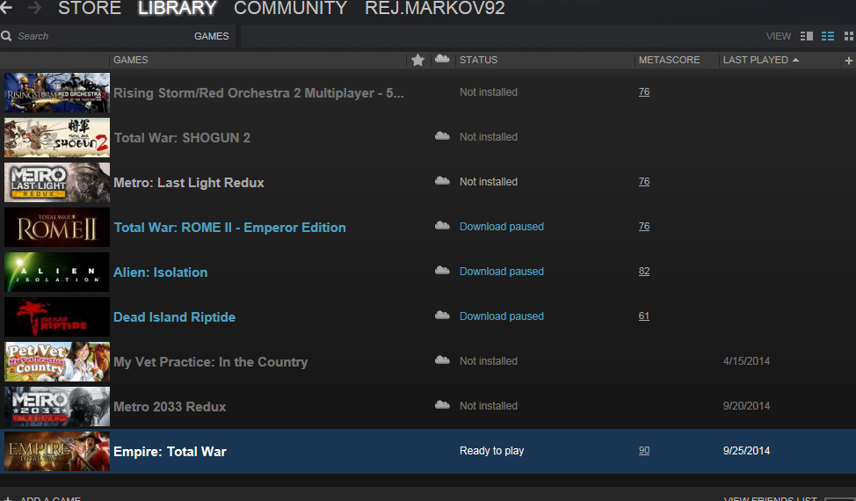This screenshot has width=856, height=501.
Task: Click Download paused status for ROME II
Action: click(x=502, y=227)
